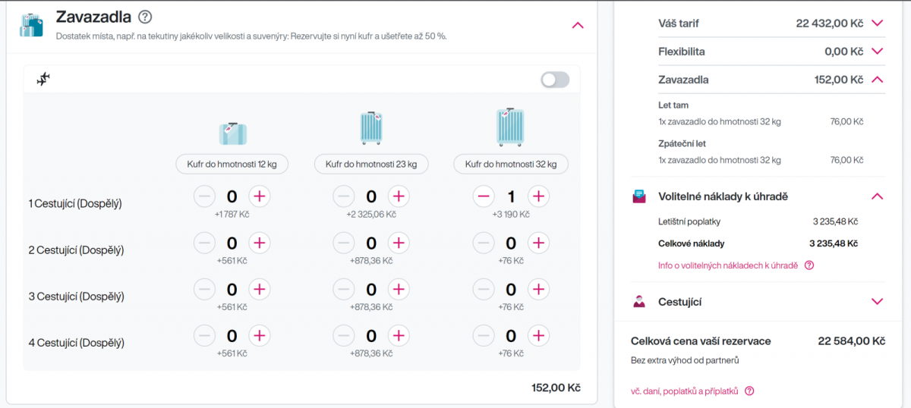The height and width of the screenshot is (408, 911).
Task: Add 12 kg bag for passenger 1
Action: click(x=260, y=197)
